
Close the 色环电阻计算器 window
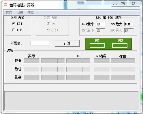(x=133, y=4)
